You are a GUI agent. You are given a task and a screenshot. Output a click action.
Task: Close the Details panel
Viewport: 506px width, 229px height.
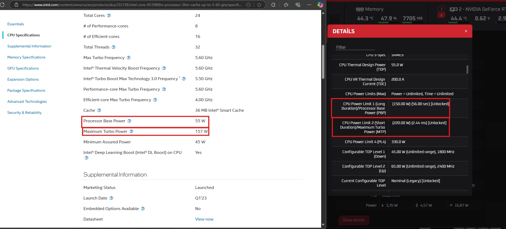(466, 31)
